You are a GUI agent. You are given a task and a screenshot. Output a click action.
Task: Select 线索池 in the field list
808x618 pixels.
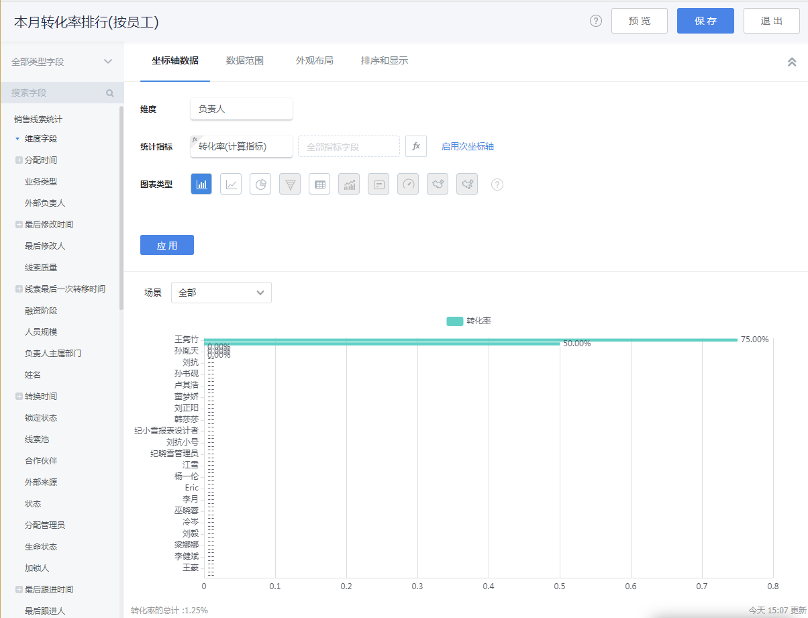pyautogui.click(x=37, y=439)
